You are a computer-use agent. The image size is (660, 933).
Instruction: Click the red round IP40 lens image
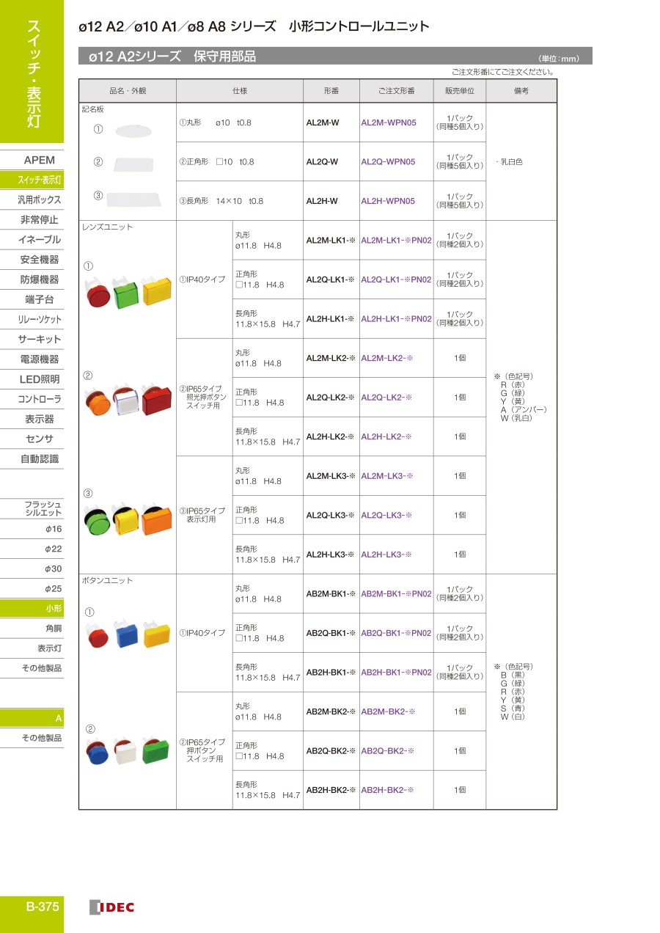(x=98, y=295)
